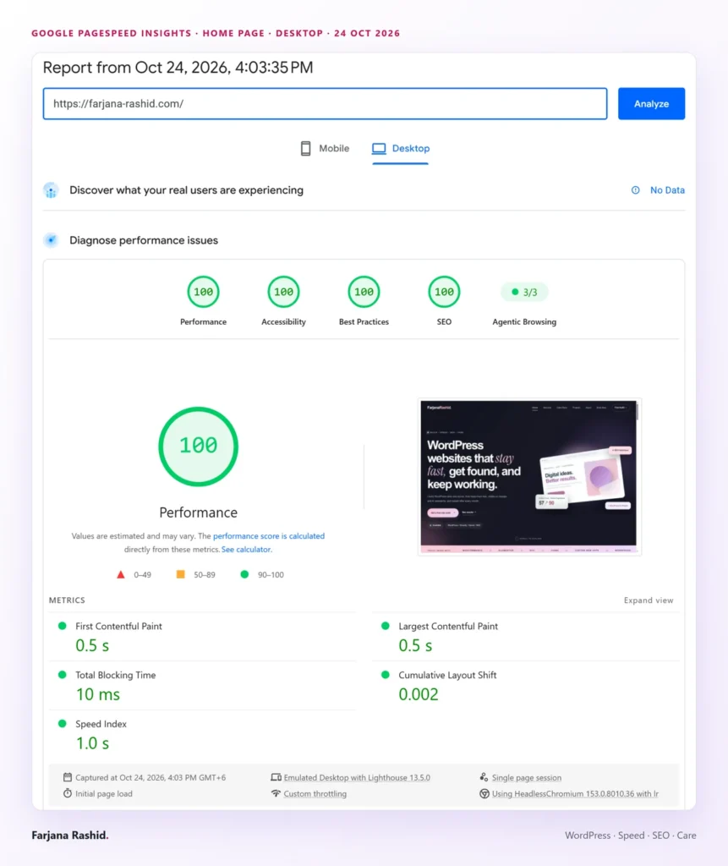Click the No Data info icon
Image resolution: width=728 pixels, height=866 pixels.
coord(635,190)
